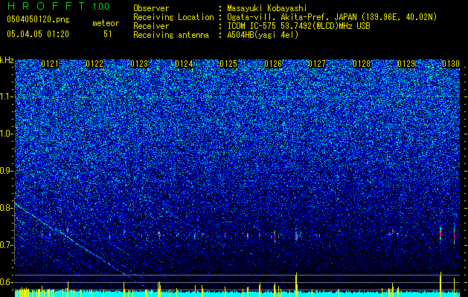
Task: Click the word meteor above the count
Action: (x=106, y=23)
